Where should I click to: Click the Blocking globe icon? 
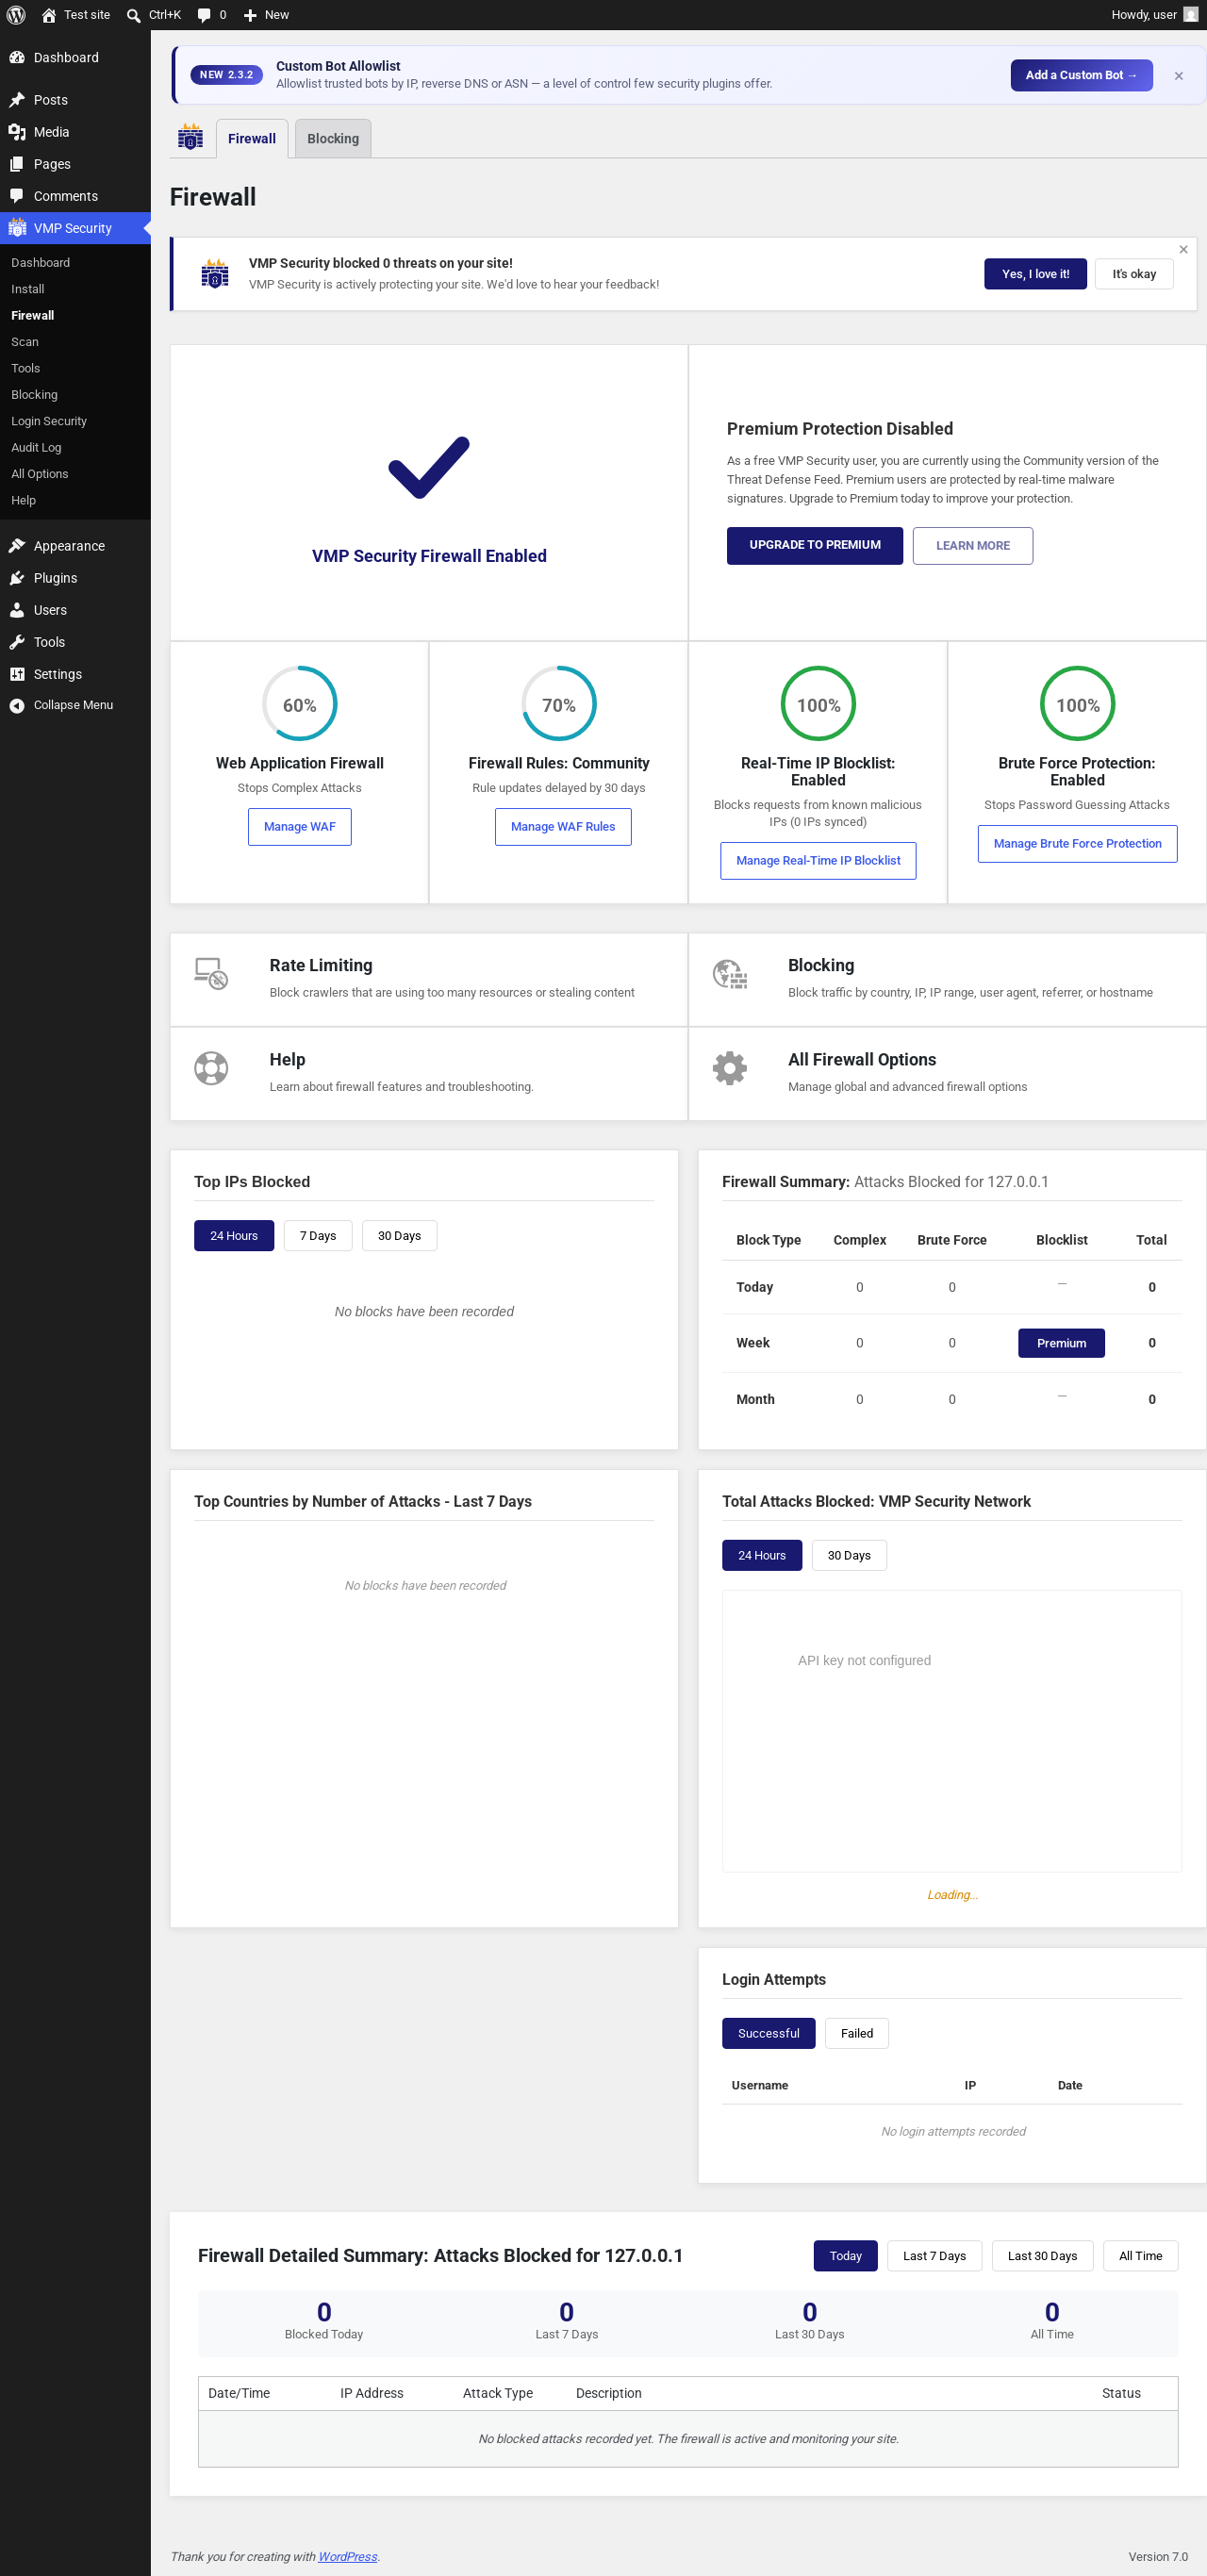click(x=730, y=974)
